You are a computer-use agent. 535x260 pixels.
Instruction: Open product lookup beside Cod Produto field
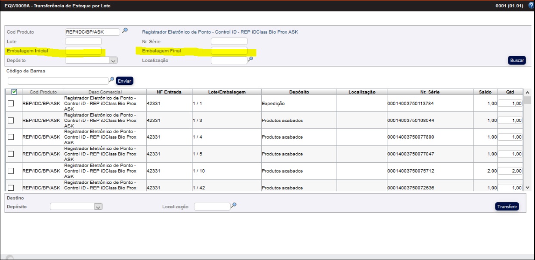pos(125,31)
